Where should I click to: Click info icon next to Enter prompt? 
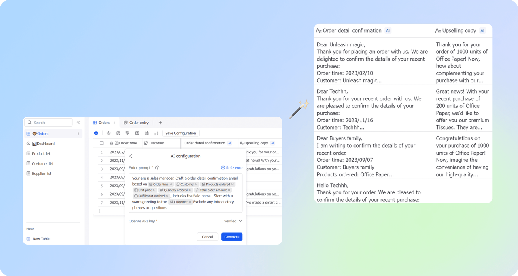(x=157, y=168)
